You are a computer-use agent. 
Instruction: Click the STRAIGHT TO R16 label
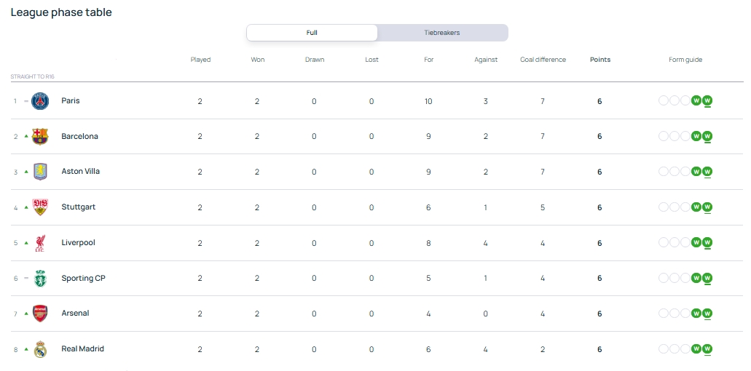(32, 76)
